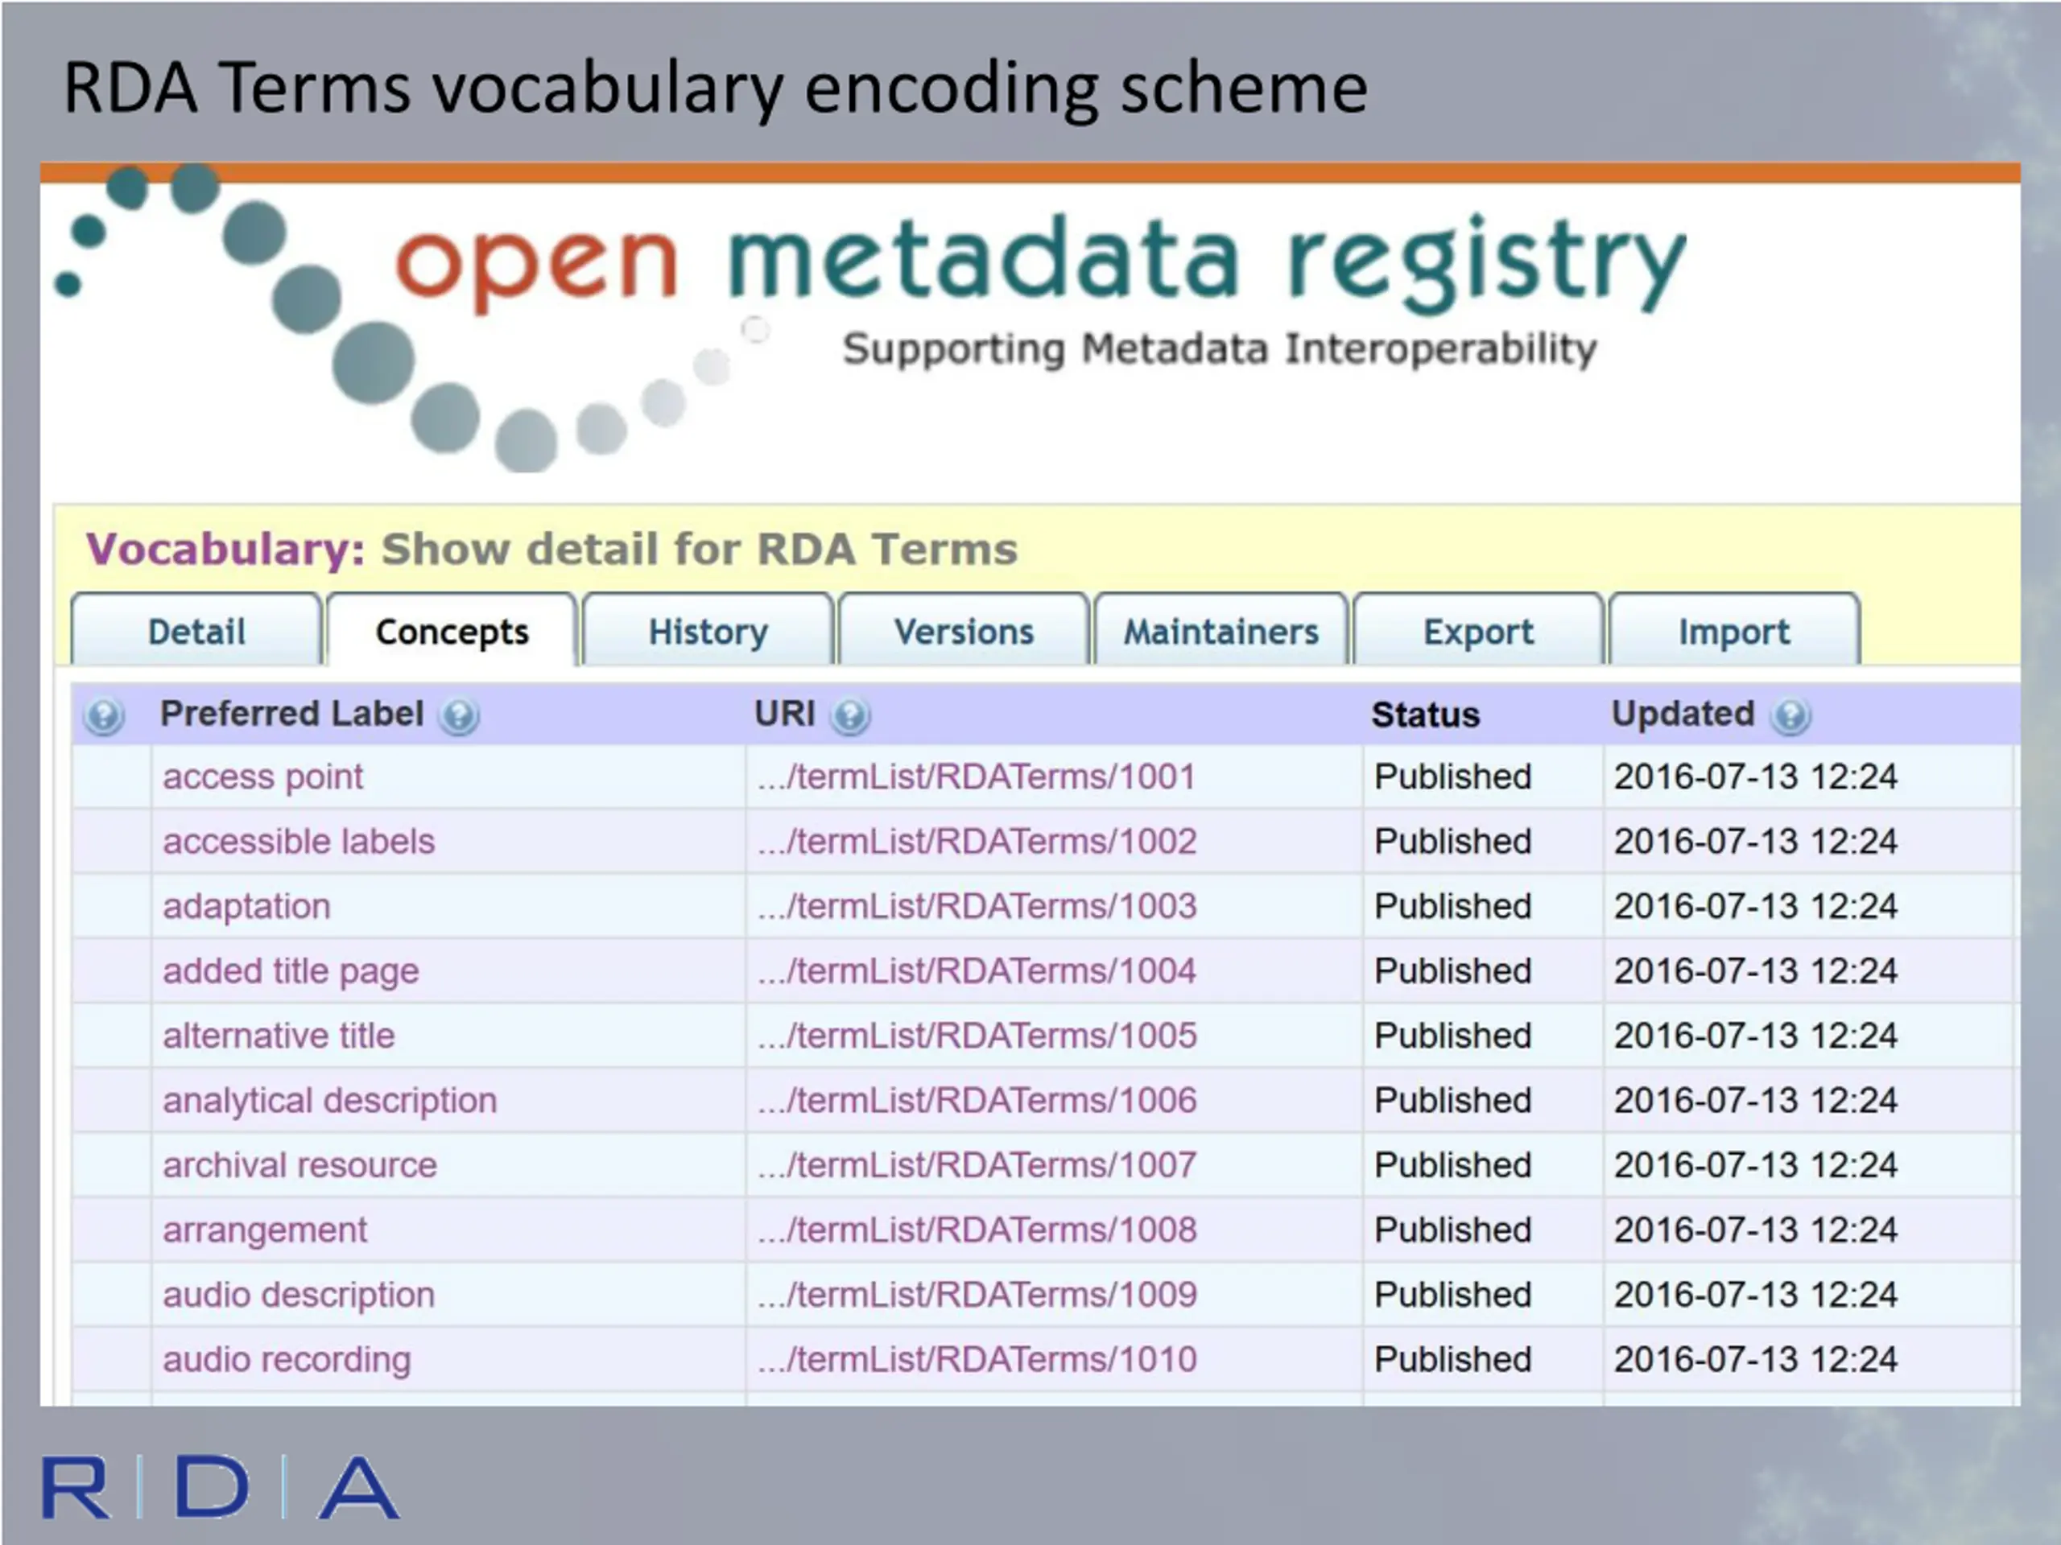Switch to the Detail tab

click(x=196, y=631)
